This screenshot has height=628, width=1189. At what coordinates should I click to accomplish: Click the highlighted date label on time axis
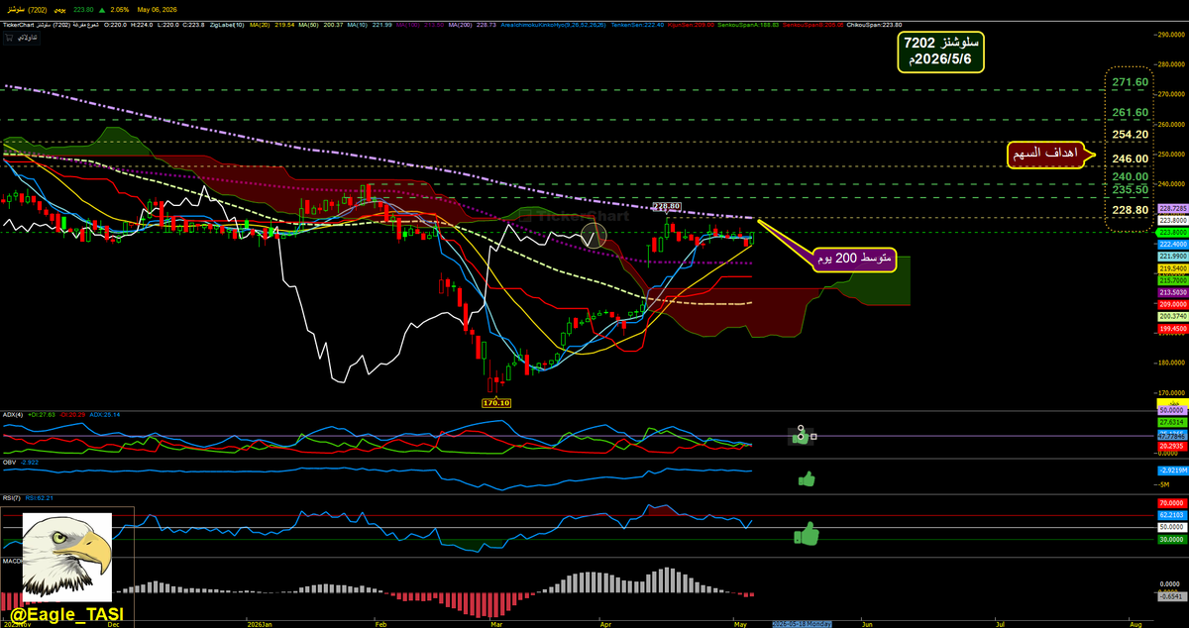point(802,624)
